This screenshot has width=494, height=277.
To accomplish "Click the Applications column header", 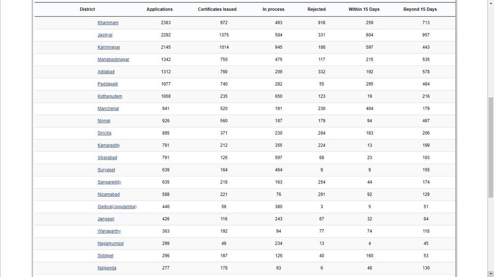I will pos(160,9).
